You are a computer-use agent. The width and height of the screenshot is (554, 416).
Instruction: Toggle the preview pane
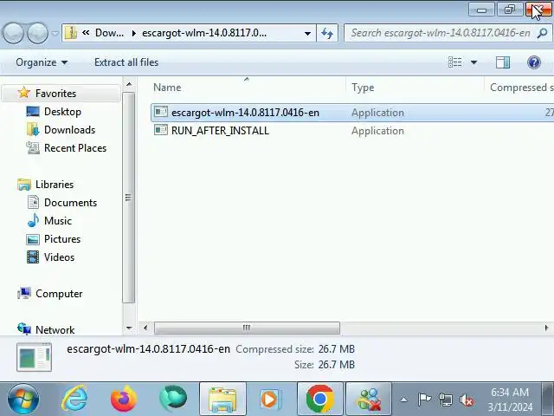click(503, 62)
